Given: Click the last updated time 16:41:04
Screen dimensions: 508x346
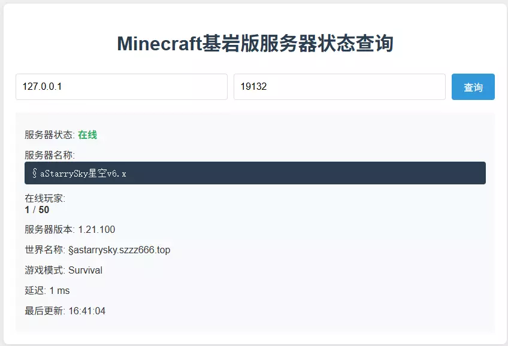Looking at the screenshot, I should (x=87, y=311).
